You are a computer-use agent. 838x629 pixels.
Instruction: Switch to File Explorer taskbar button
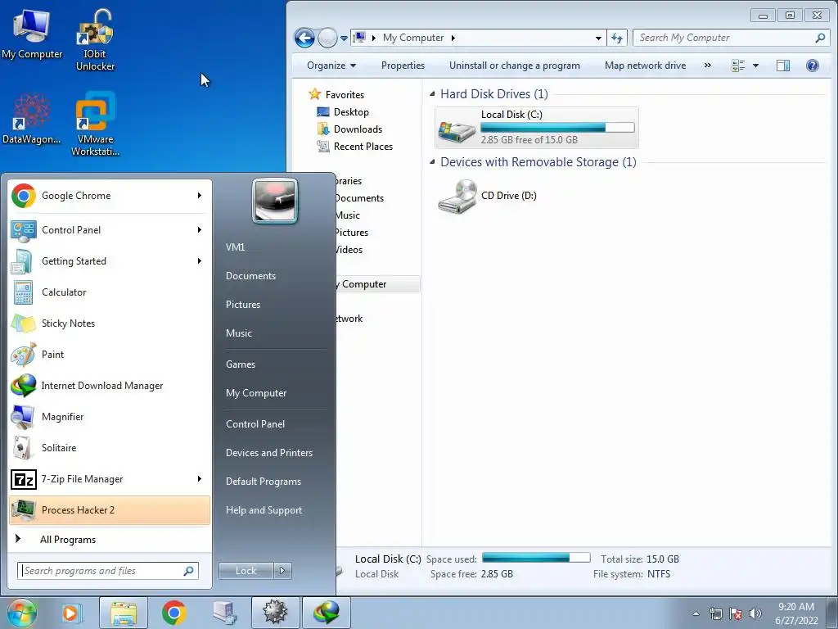[x=124, y=613]
